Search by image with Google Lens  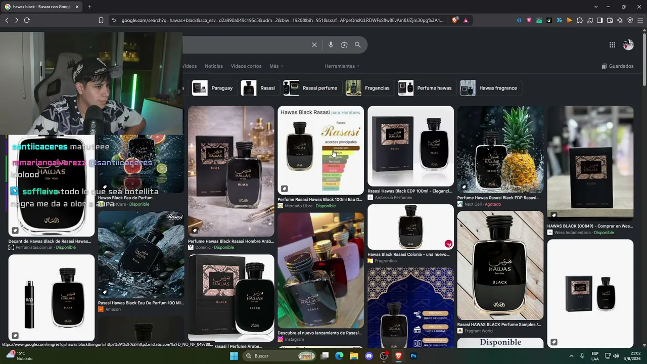point(344,45)
